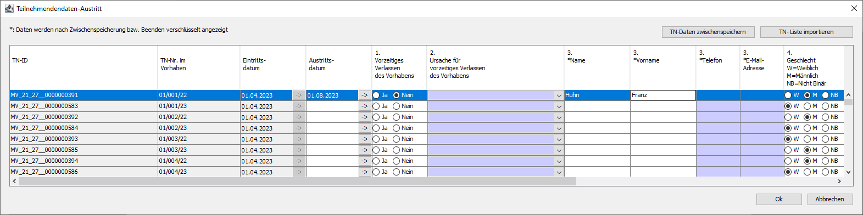Viewport: 863px width, 215px height.
Task: Click the Geschlecht column header
Action: 814,67
